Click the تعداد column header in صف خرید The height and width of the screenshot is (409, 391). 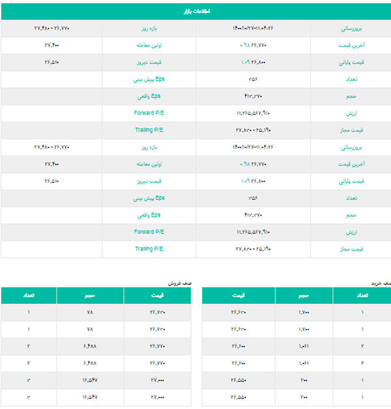(362, 295)
